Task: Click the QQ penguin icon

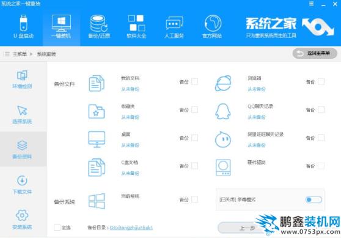Action: pyautogui.click(x=223, y=111)
